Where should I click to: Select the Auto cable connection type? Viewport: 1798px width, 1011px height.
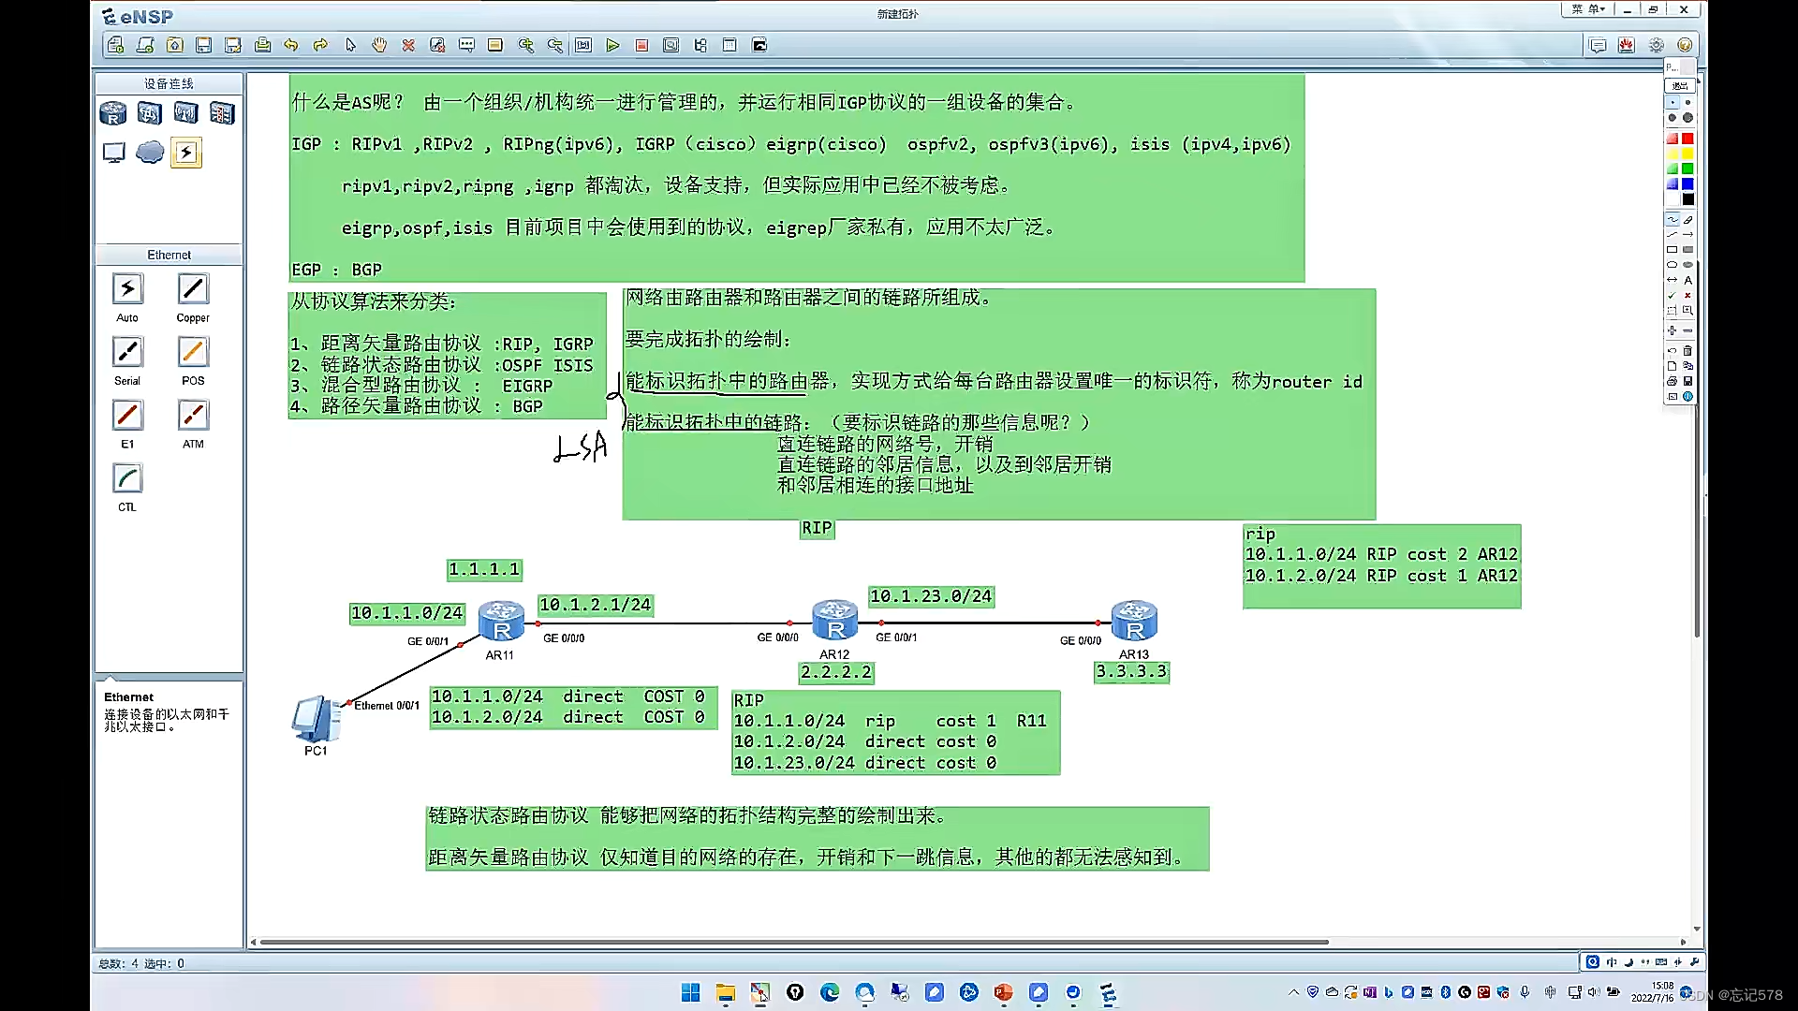pos(127,290)
